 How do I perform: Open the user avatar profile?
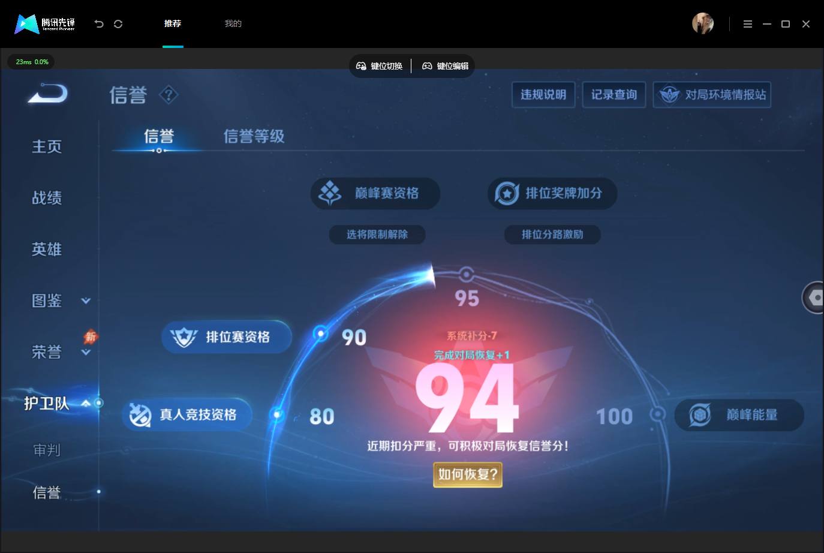(x=703, y=24)
